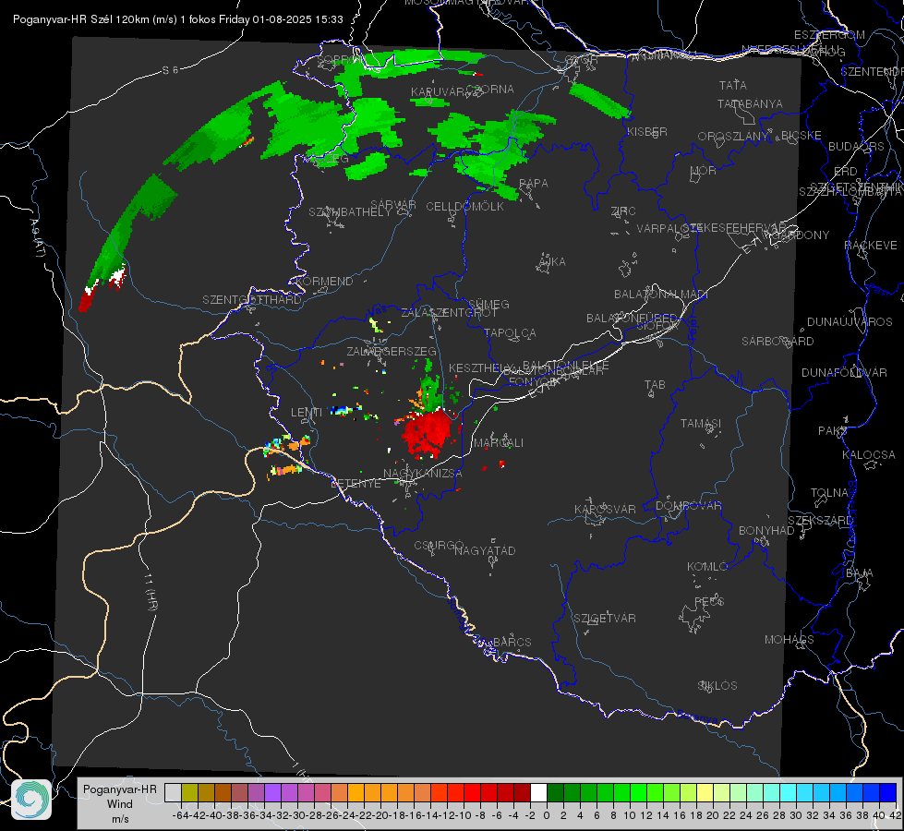The height and width of the screenshot is (831, 904).
Task: Select the TAB town label
Action: click(x=655, y=384)
